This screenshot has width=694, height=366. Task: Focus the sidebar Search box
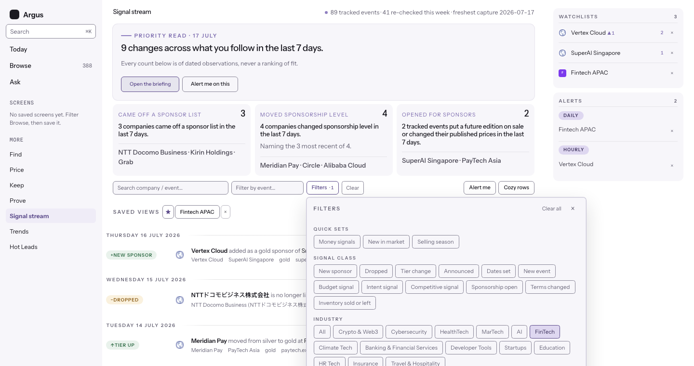click(51, 32)
